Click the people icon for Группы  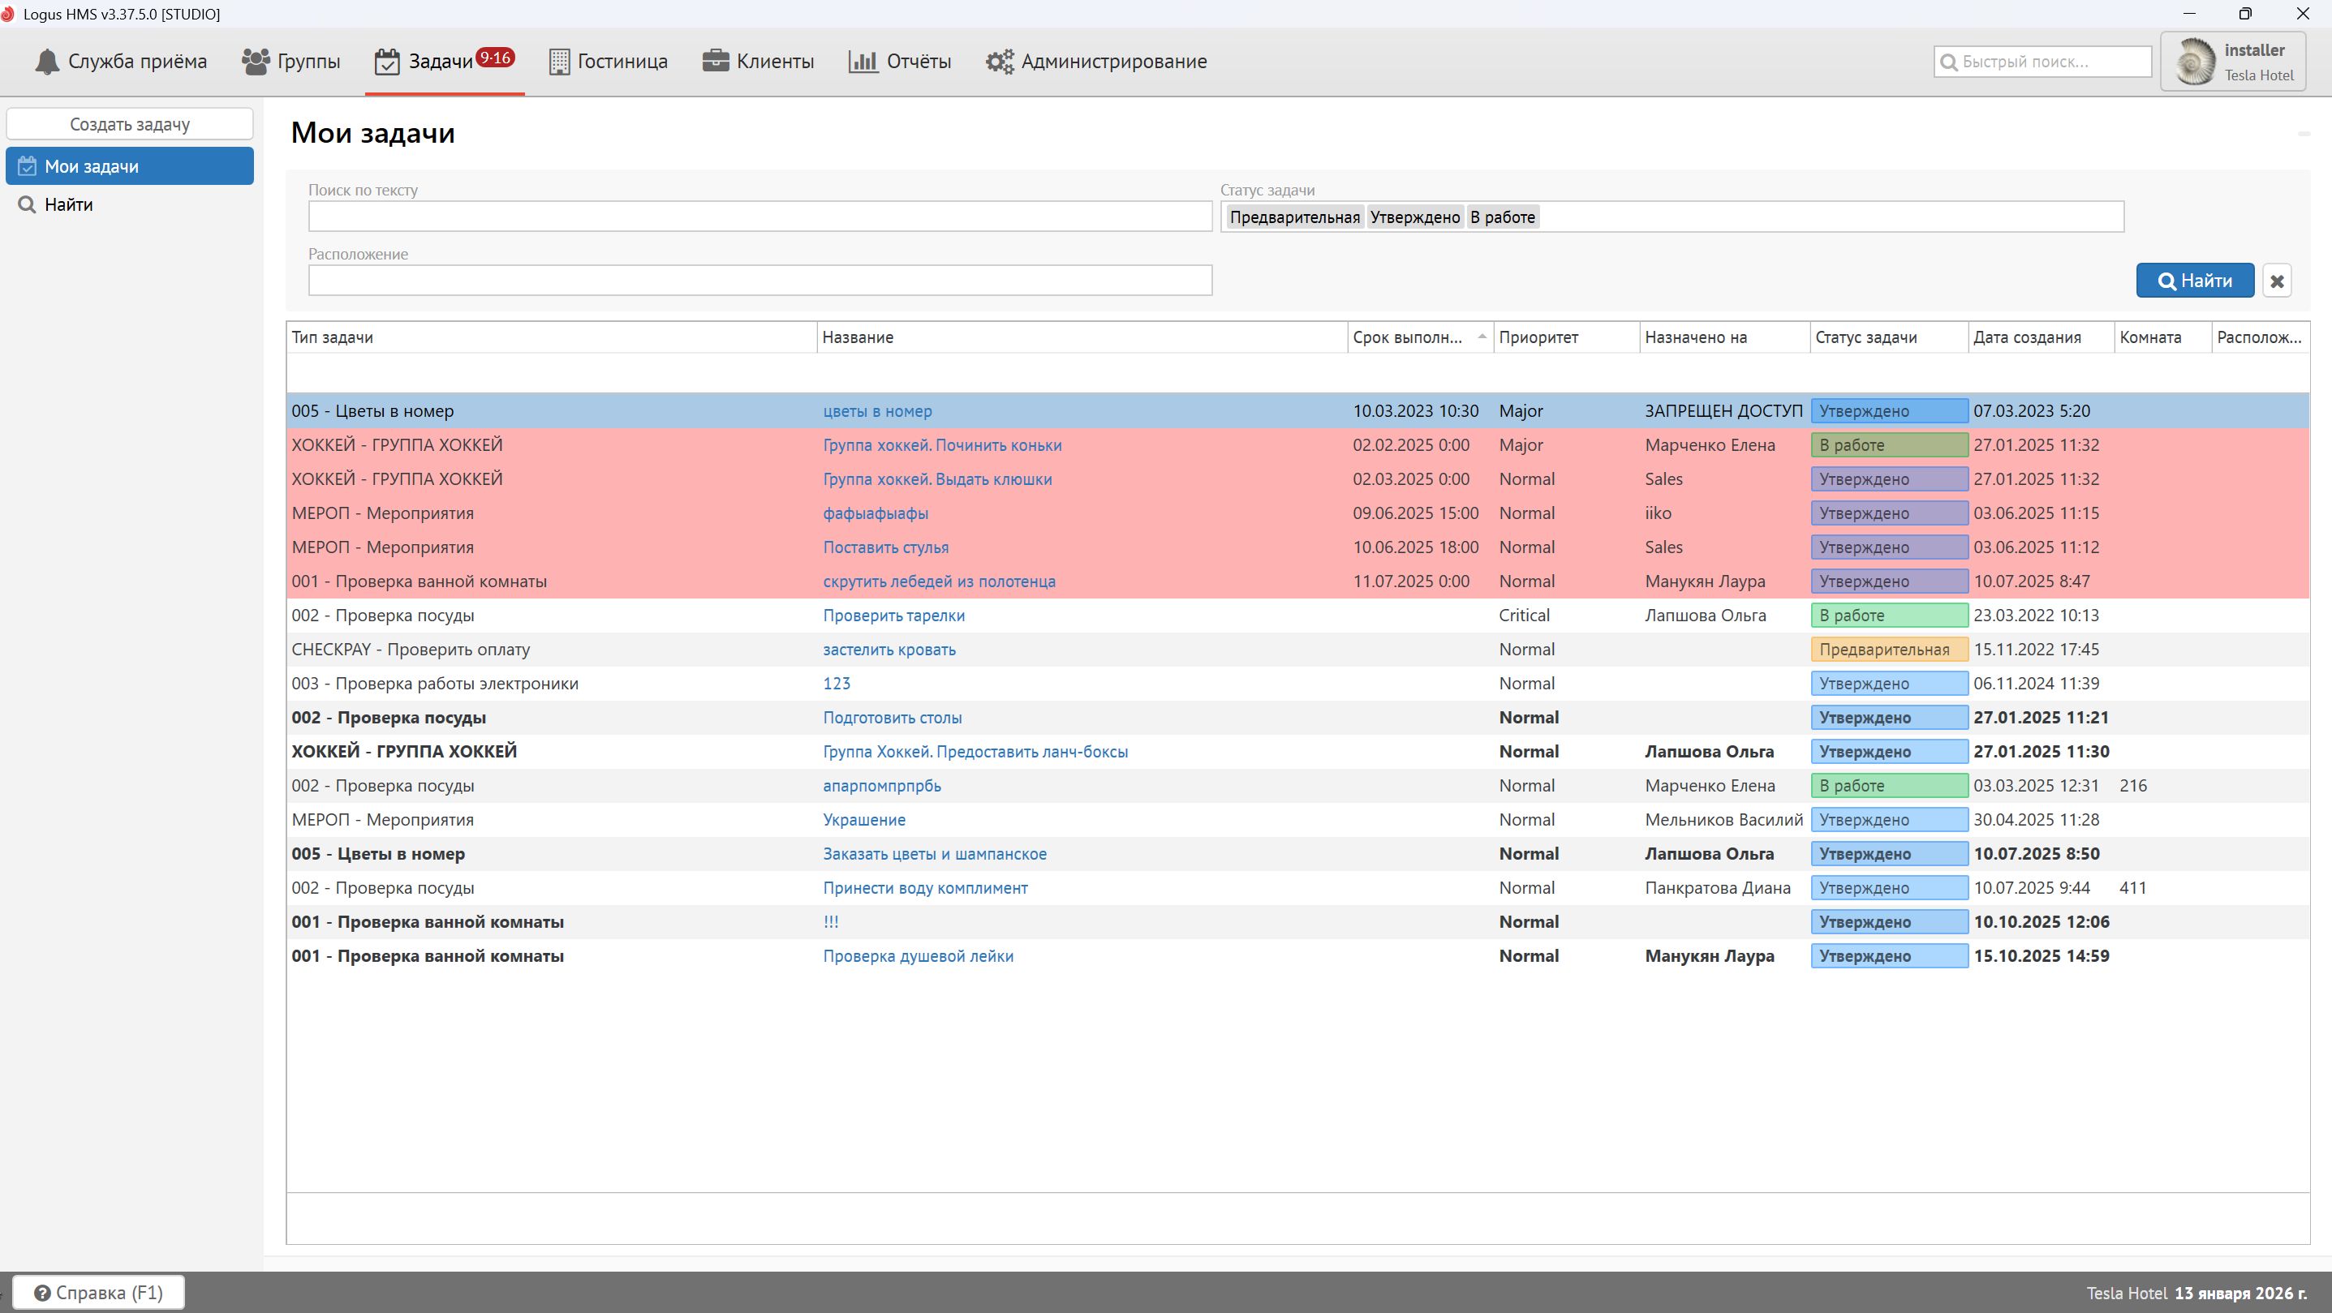tap(256, 62)
